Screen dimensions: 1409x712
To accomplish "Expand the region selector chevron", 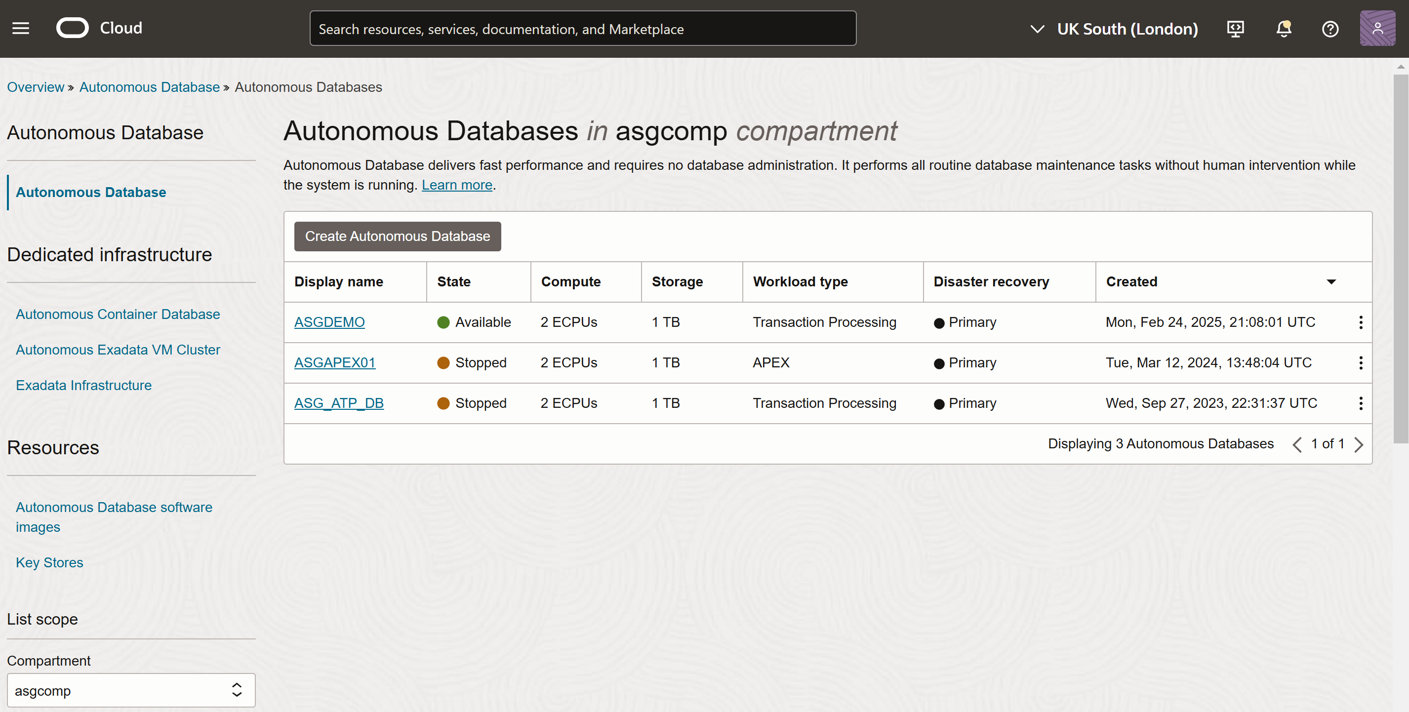I will pos(1037,29).
